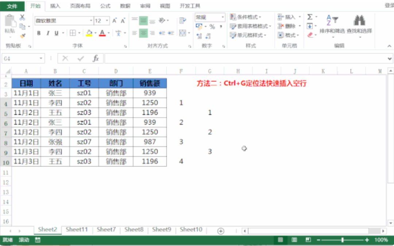Click Increase Decimal icon
This screenshot has width=394, height=246.
pos(199,36)
